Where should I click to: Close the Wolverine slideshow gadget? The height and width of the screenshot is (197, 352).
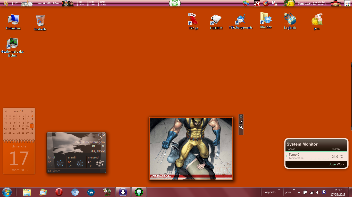(x=241, y=116)
